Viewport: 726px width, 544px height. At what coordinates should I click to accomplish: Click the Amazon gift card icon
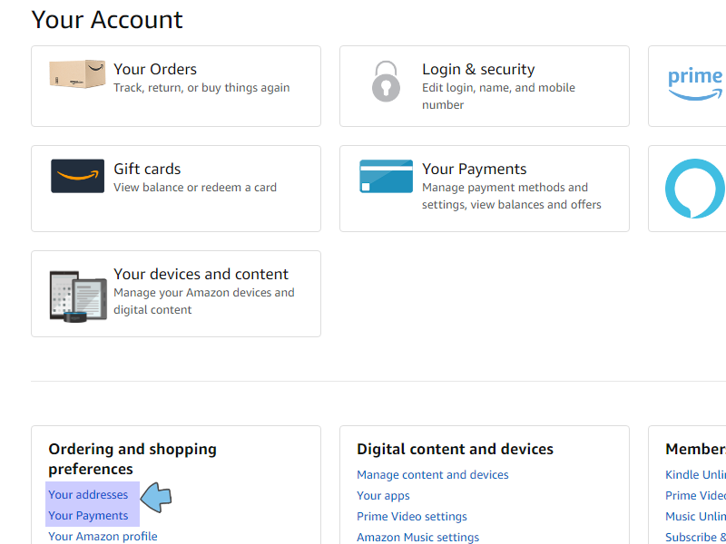[x=77, y=176]
